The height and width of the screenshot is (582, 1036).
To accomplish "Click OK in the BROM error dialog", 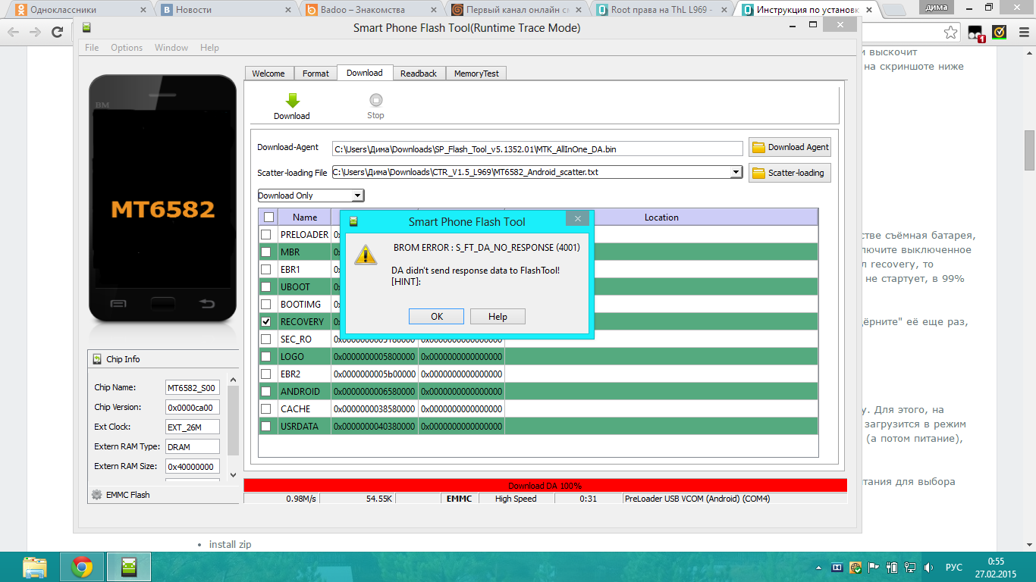I will [436, 317].
